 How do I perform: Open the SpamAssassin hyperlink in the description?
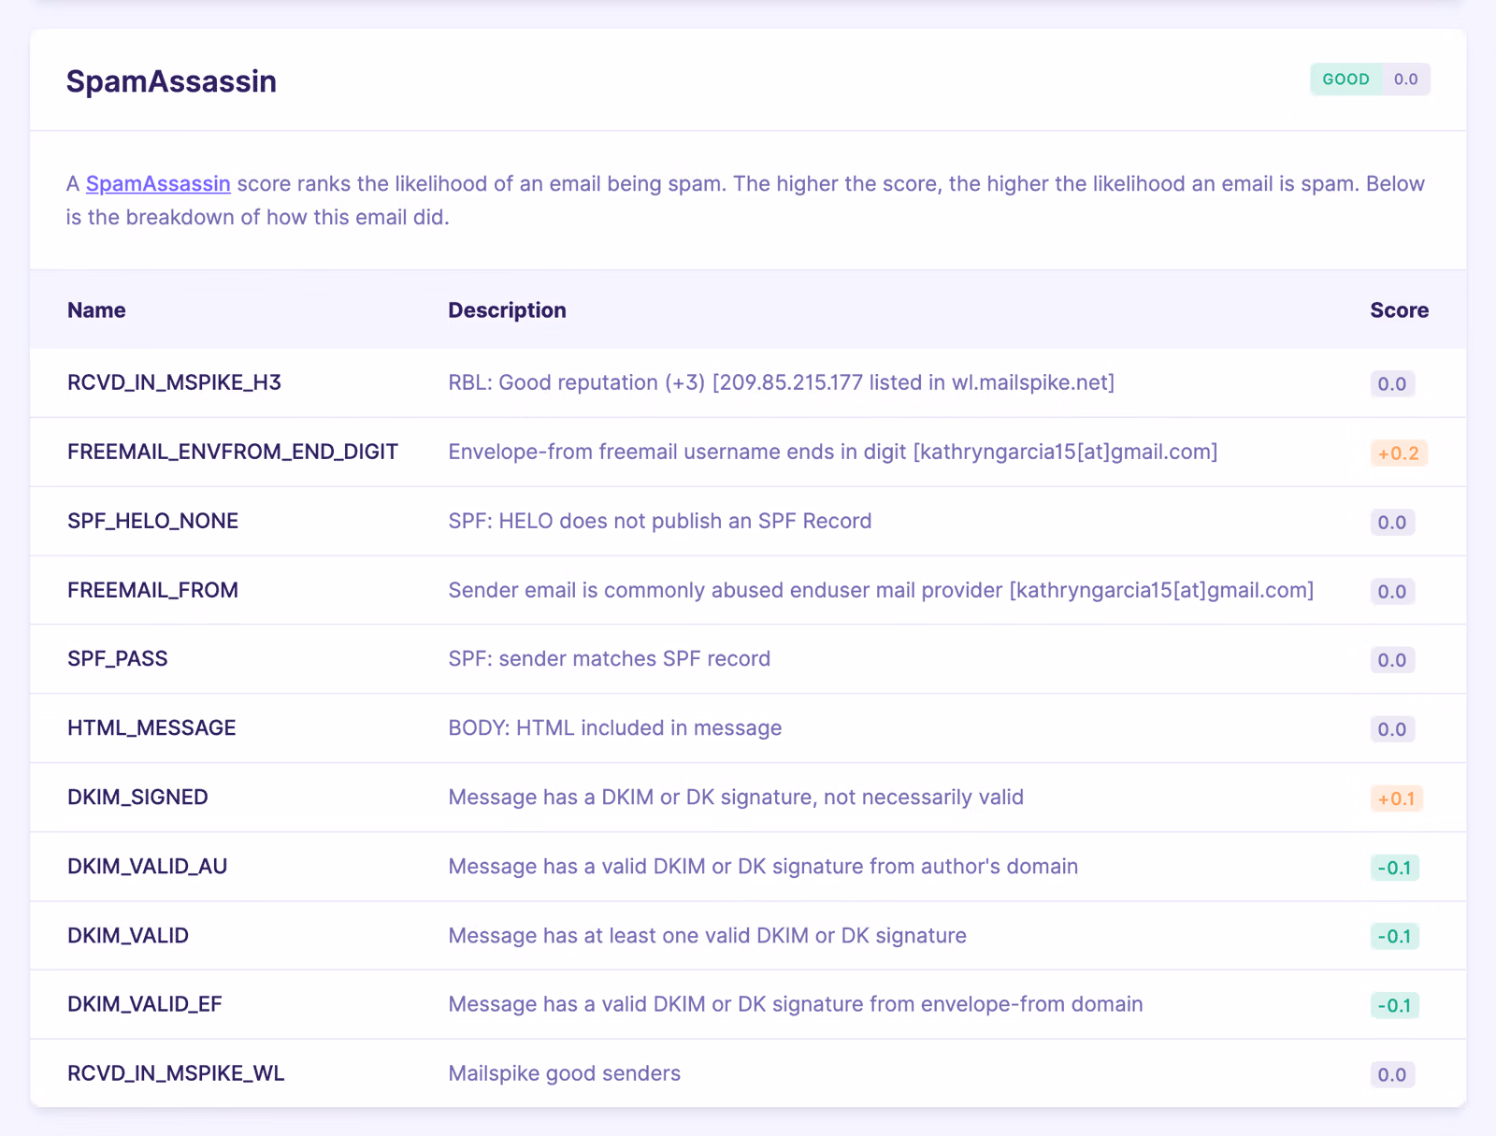coord(158,183)
